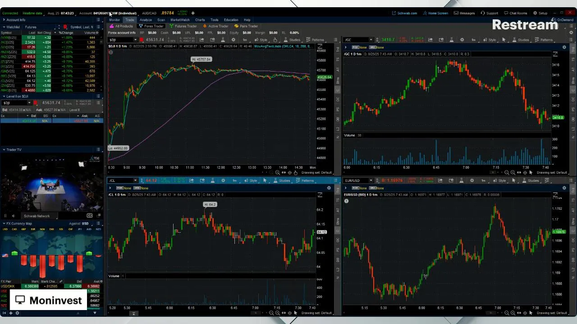Click the share icon on /GC chart
The height and width of the screenshot is (324, 577).
click(430, 40)
